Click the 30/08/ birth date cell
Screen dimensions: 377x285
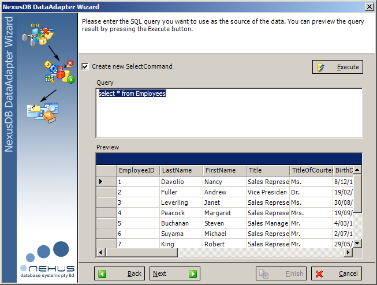coord(343,202)
